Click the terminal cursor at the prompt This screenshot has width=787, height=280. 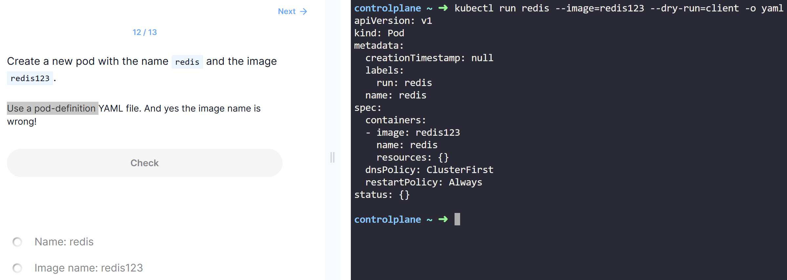[457, 219]
